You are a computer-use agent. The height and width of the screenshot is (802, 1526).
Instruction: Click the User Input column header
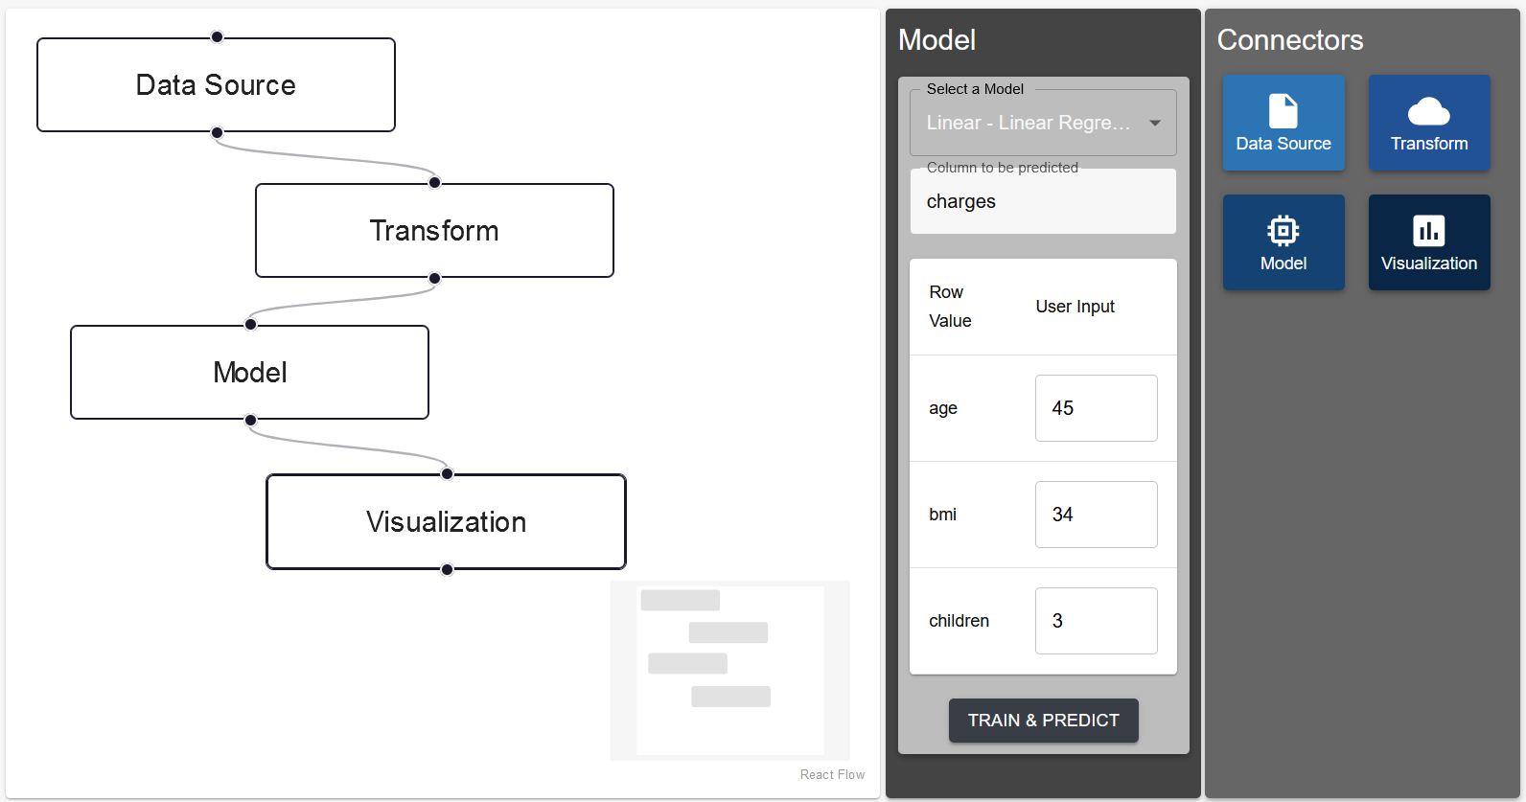pos(1075,307)
